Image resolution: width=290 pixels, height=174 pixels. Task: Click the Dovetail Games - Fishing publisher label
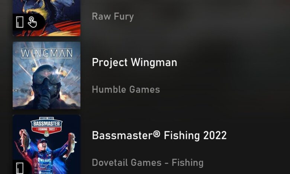(148, 163)
